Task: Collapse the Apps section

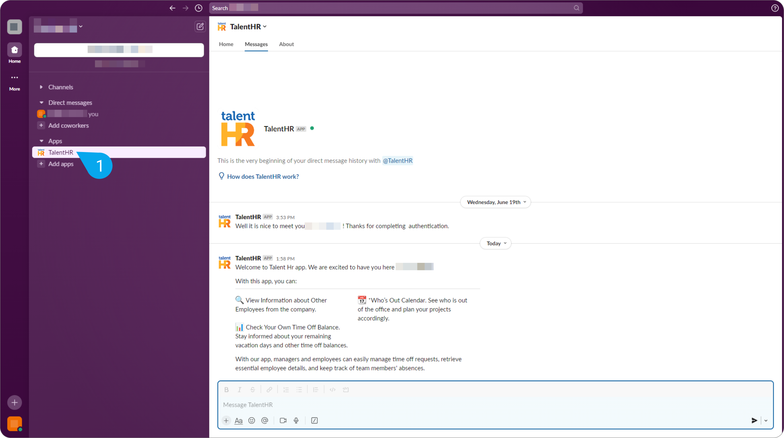Action: point(41,141)
